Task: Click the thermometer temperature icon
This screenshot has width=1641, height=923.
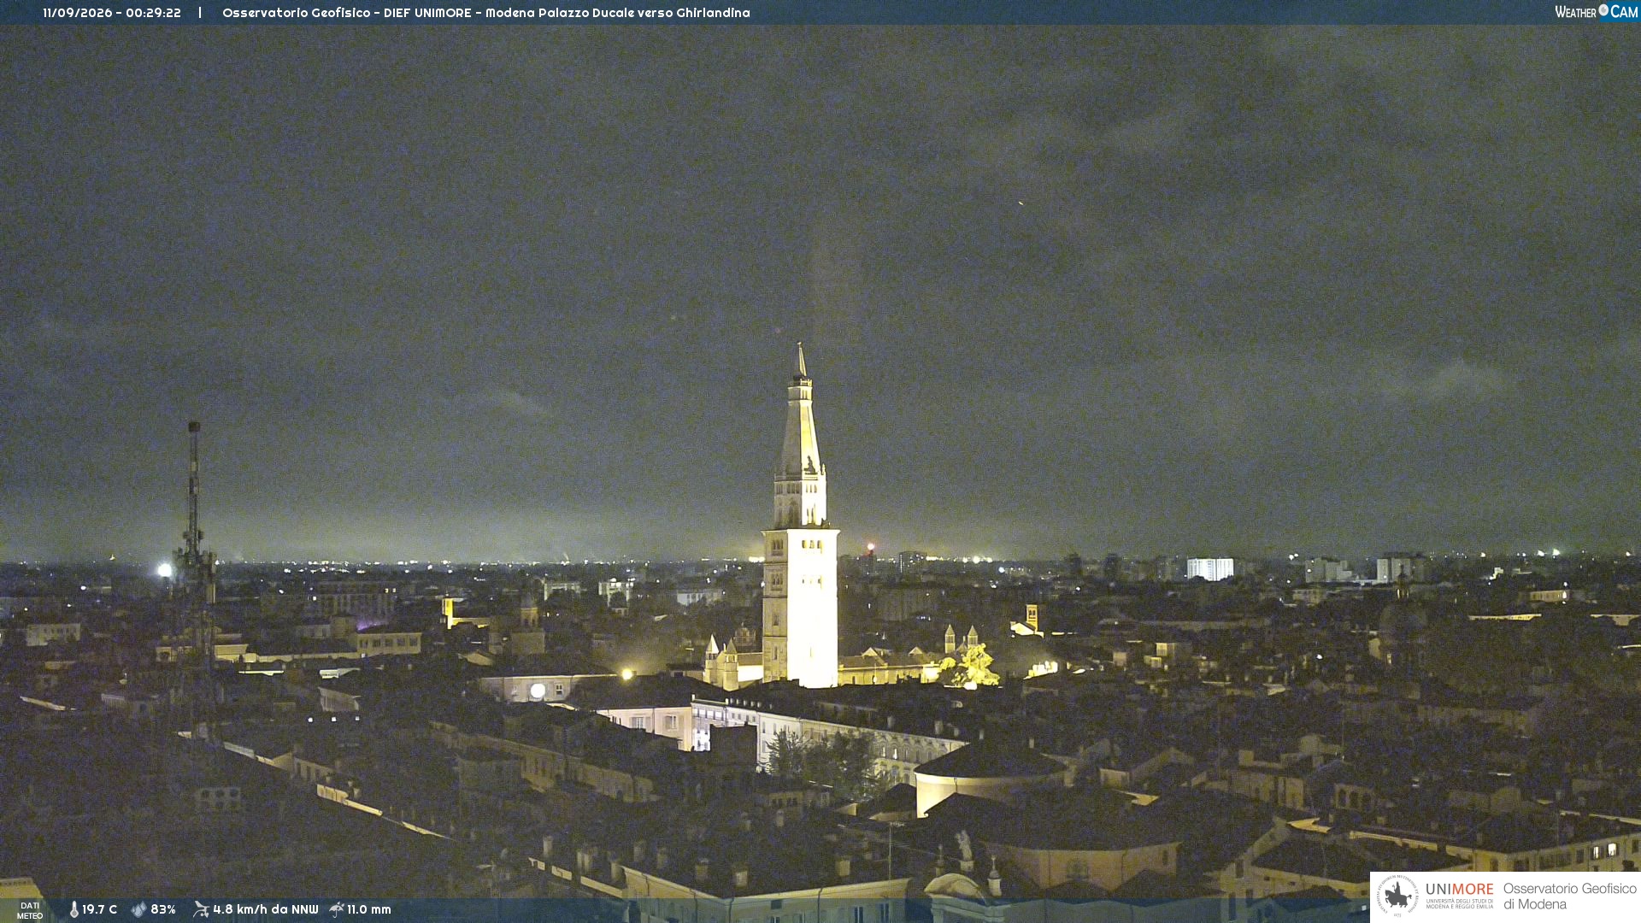Action: click(74, 909)
